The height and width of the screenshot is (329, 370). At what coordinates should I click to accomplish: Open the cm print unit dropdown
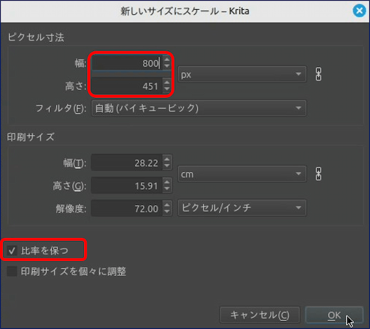[242, 174]
